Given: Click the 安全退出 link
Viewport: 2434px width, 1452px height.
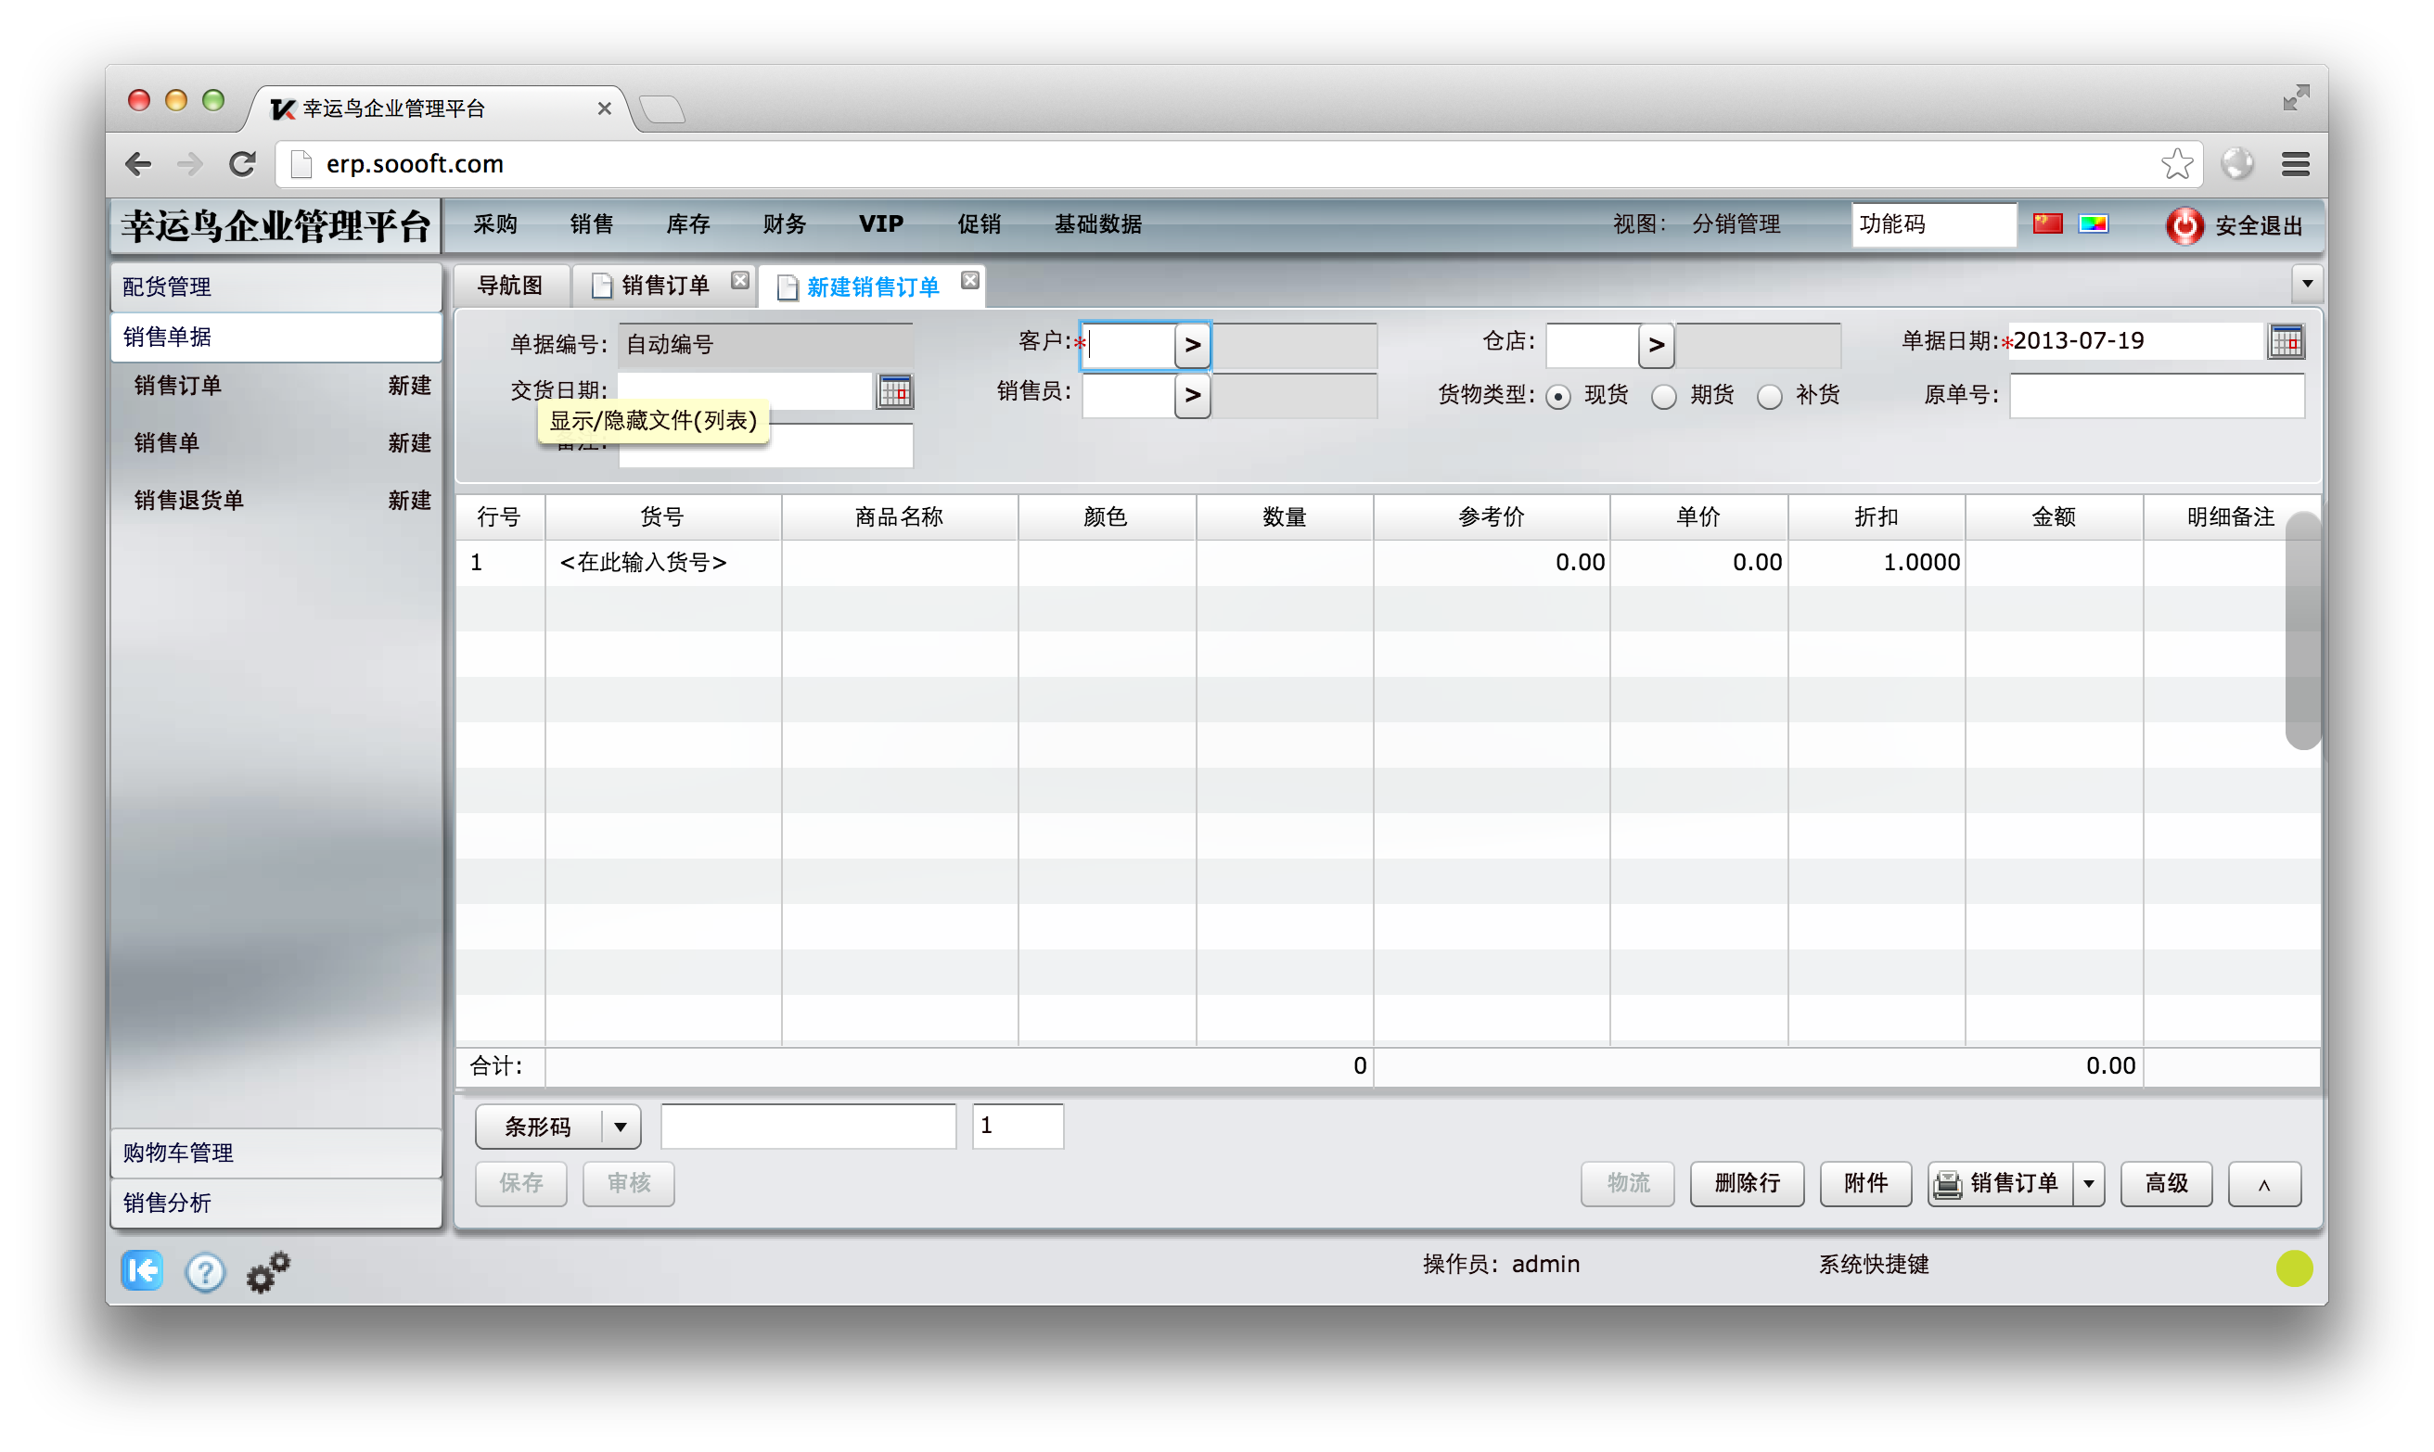Looking at the screenshot, I should tap(2259, 226).
